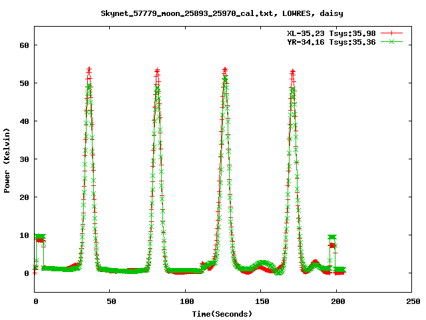The width and height of the screenshot is (426, 320).
Task: Click the y-axis tick label 50
Action: (x=24, y=83)
